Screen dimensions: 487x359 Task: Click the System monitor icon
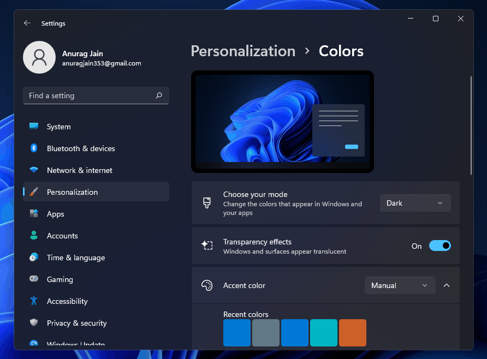[x=34, y=126]
